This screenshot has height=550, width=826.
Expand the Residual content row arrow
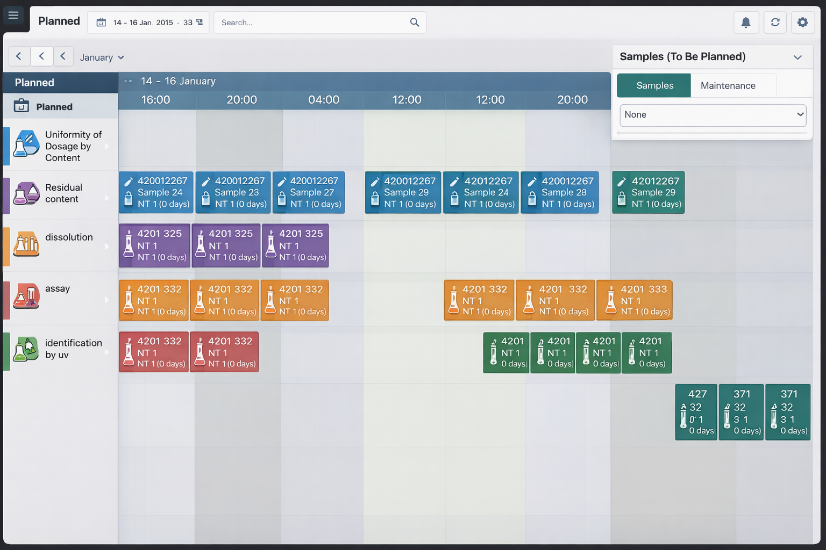tap(106, 198)
